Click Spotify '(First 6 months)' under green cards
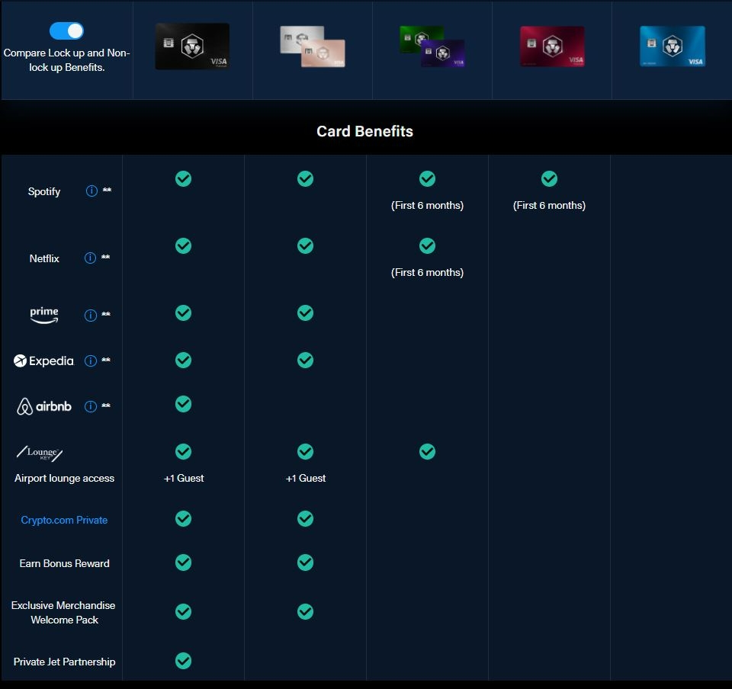The width and height of the screenshot is (732, 689). pos(427,205)
